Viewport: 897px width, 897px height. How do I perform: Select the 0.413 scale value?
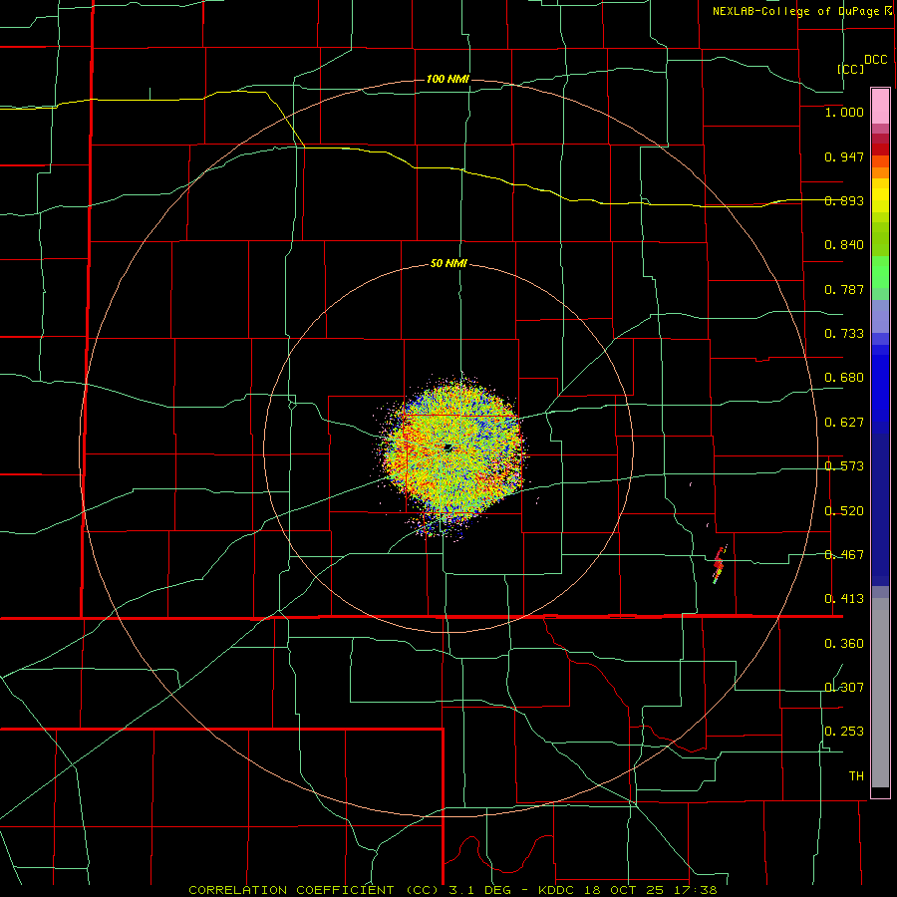tap(844, 599)
